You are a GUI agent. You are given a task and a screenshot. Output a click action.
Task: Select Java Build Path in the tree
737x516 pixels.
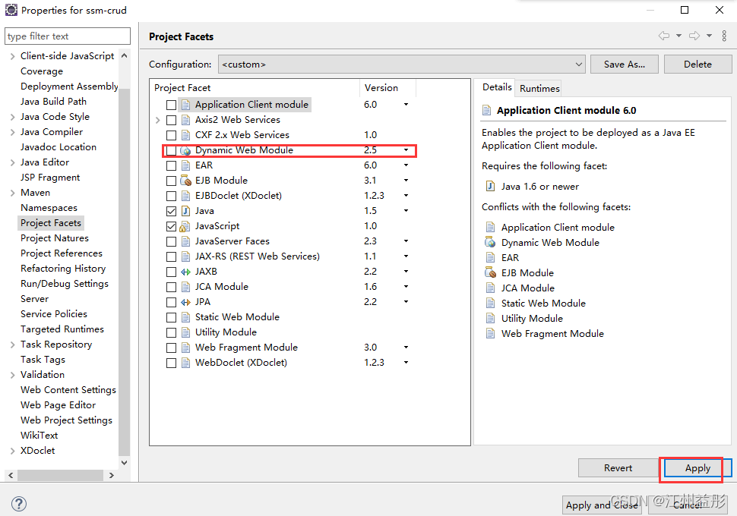tap(53, 102)
